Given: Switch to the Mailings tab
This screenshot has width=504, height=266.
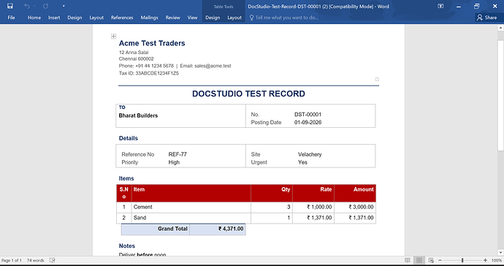Looking at the screenshot, I should coord(149,18).
